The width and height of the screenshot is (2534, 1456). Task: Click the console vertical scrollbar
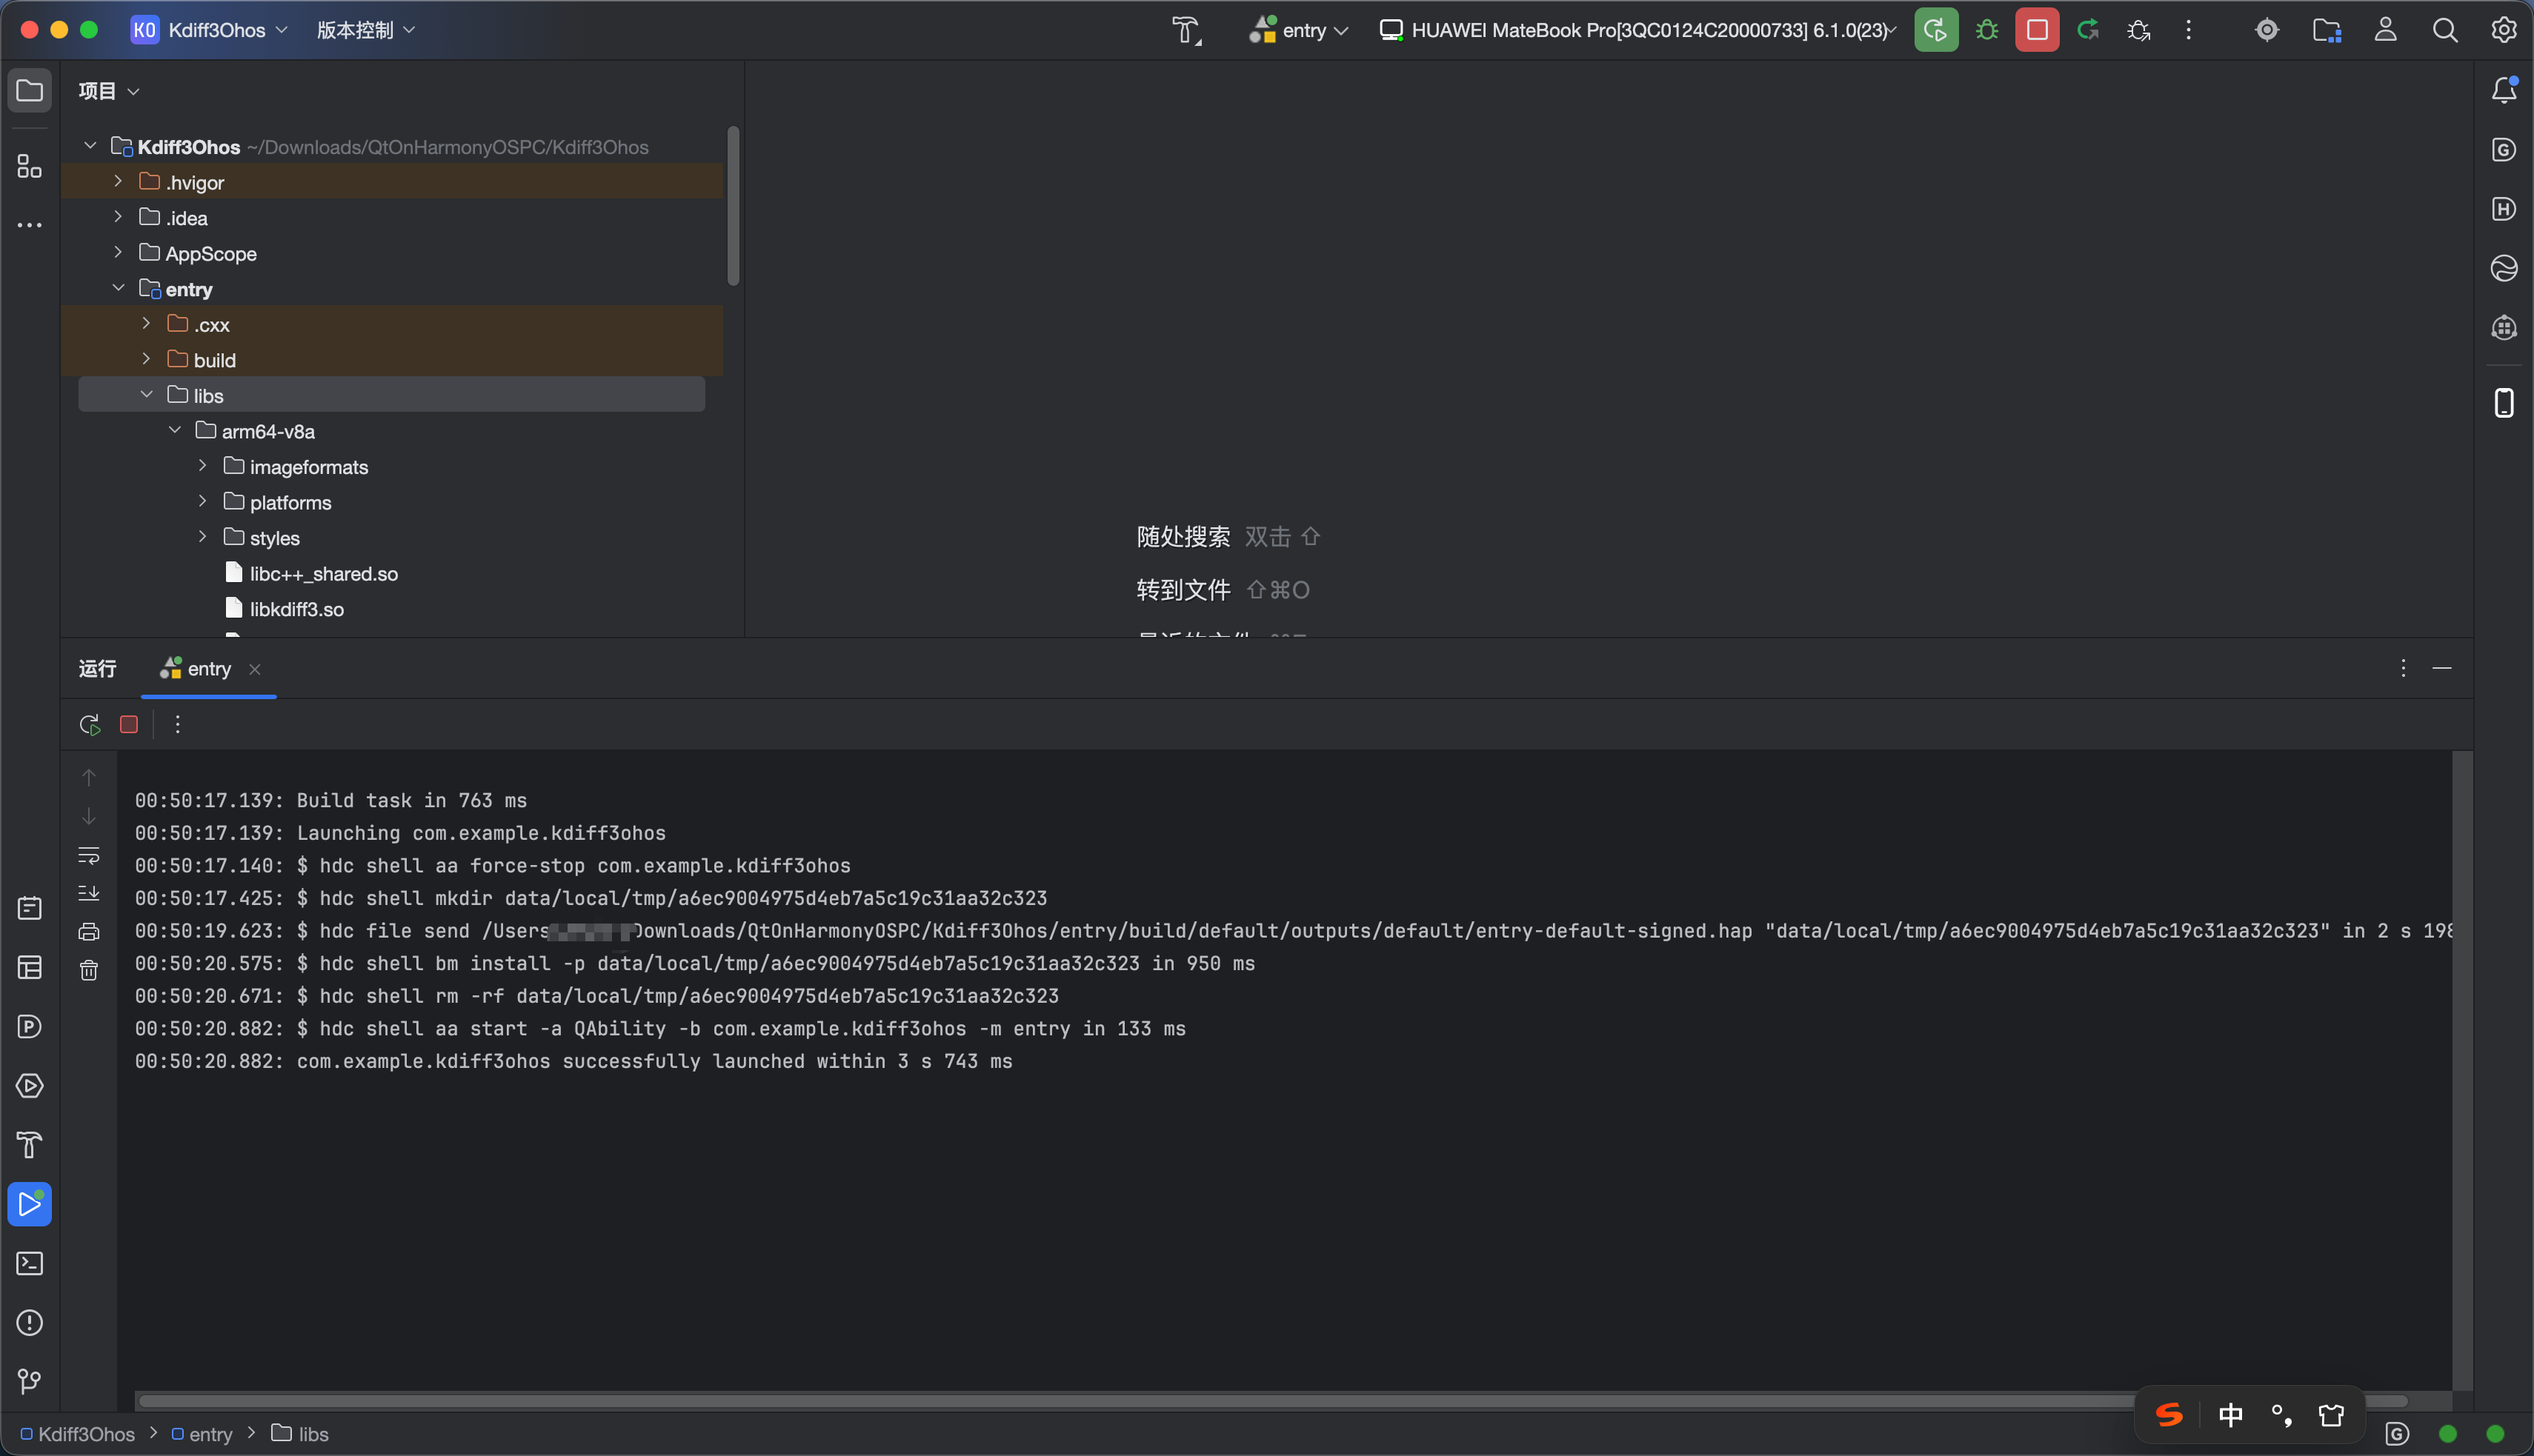(2462, 1070)
